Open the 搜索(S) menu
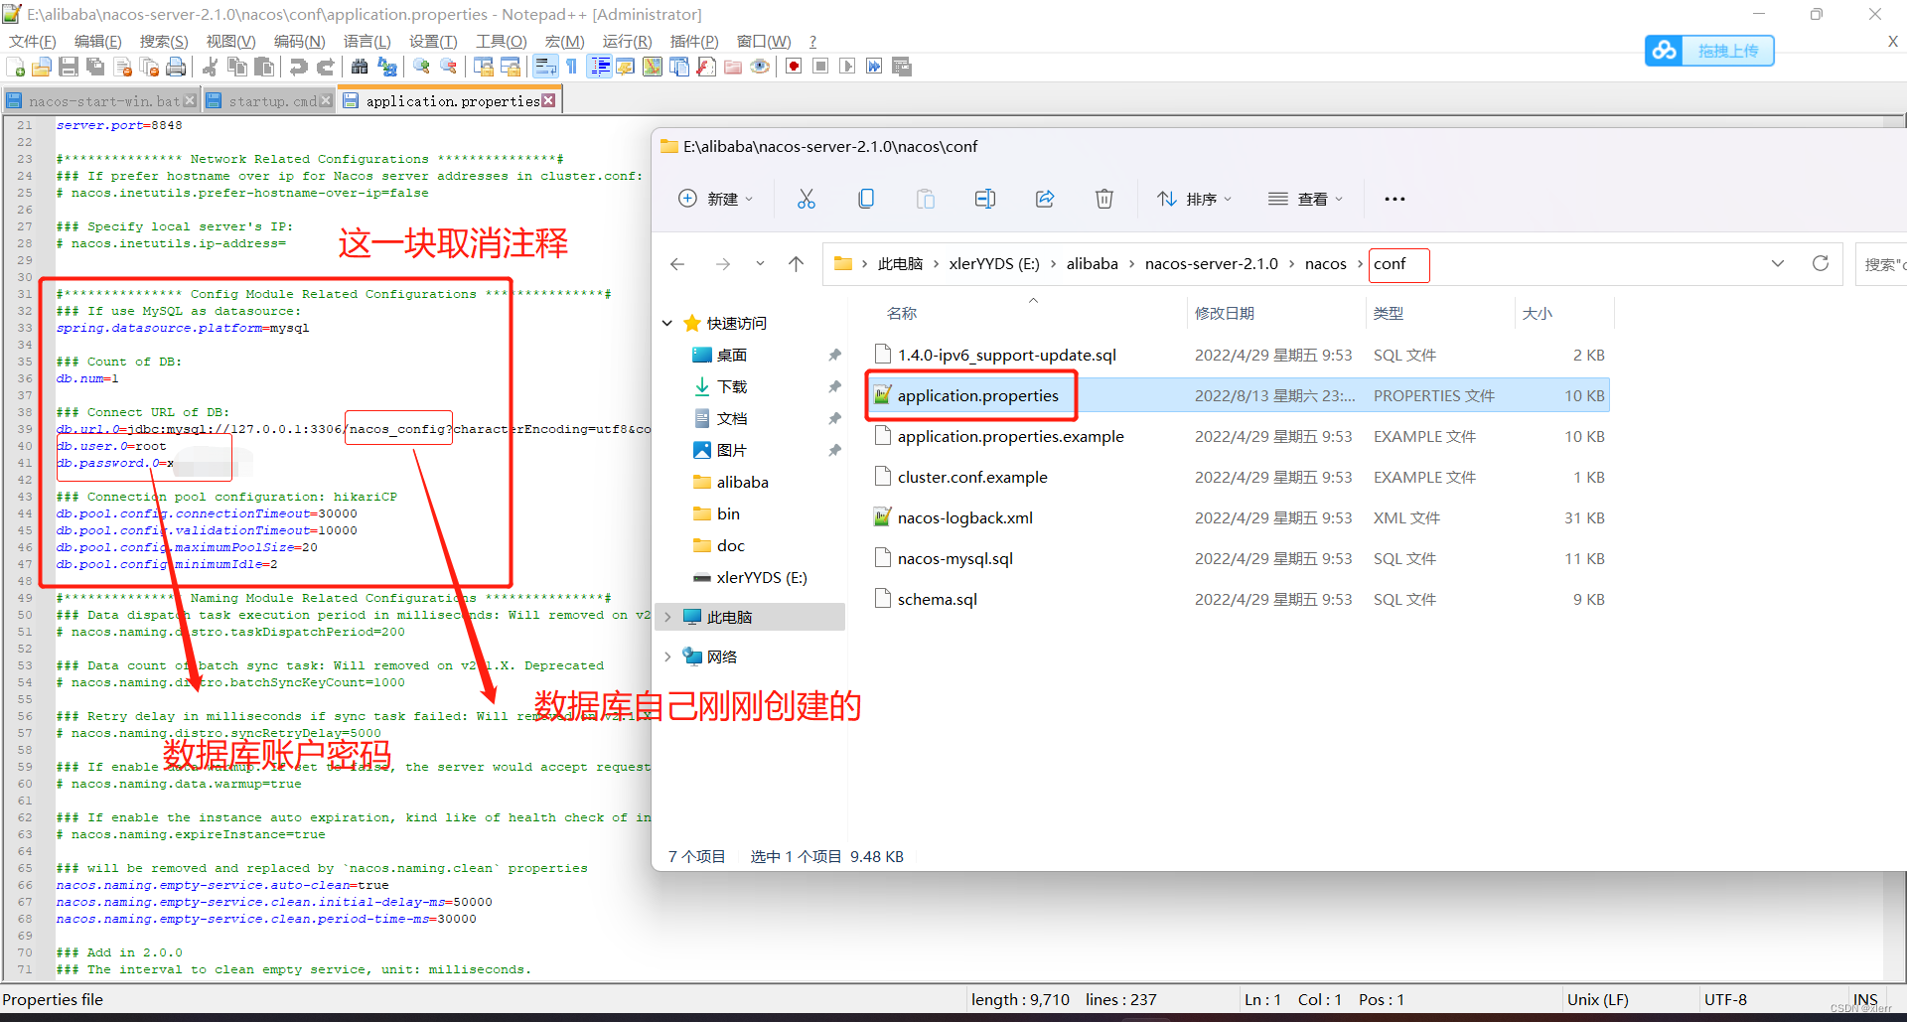1907x1022 pixels. tap(164, 41)
